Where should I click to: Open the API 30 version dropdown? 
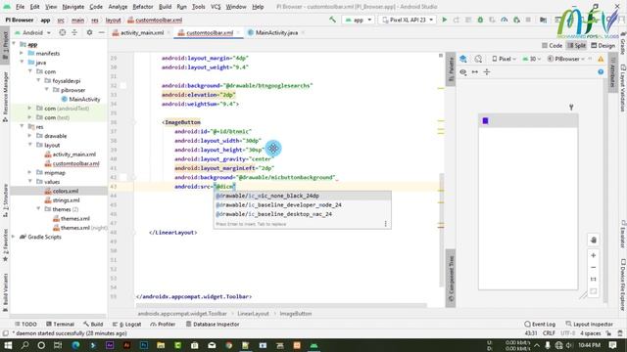[532, 59]
